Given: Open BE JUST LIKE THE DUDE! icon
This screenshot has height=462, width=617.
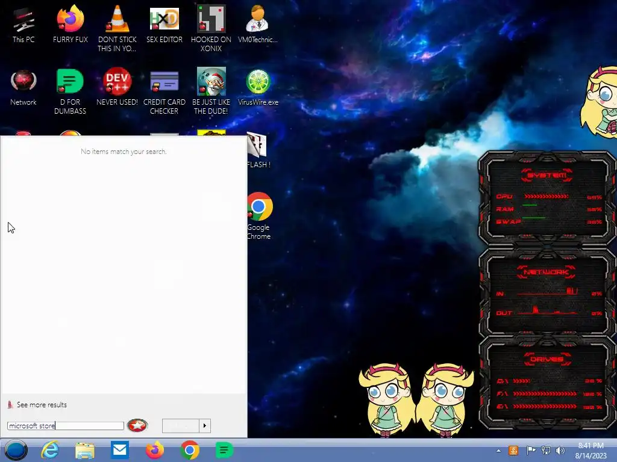Looking at the screenshot, I should pyautogui.click(x=211, y=91).
